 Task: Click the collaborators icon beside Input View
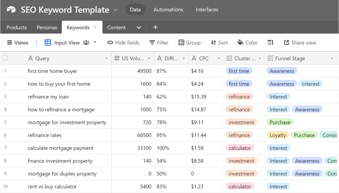point(87,43)
